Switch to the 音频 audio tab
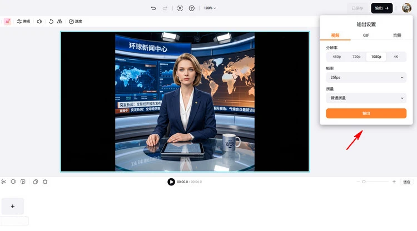Viewport: 417px width, 231px height. point(396,35)
